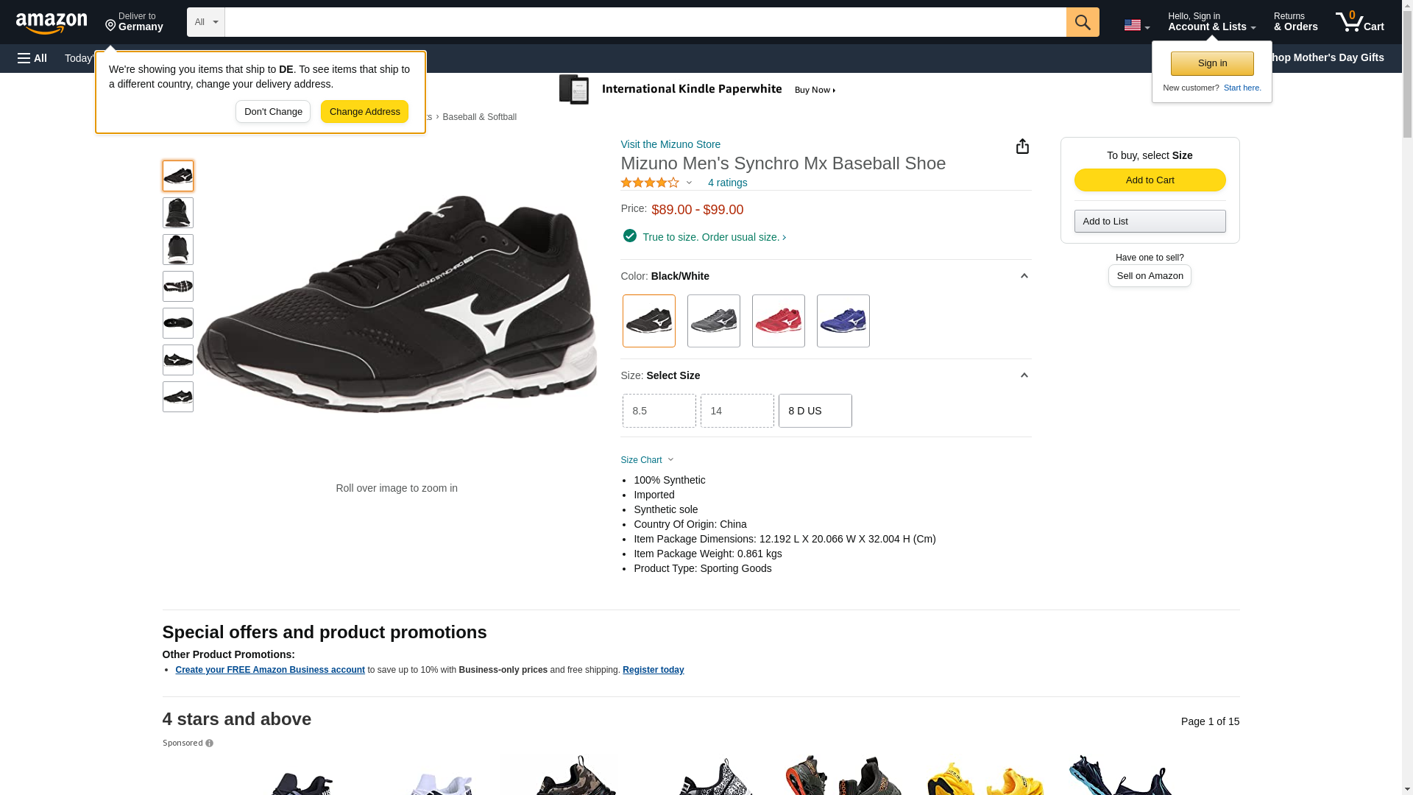Screen dimensions: 1413x795
Task: Collapse the Color section chevron
Action: coord(1024,276)
